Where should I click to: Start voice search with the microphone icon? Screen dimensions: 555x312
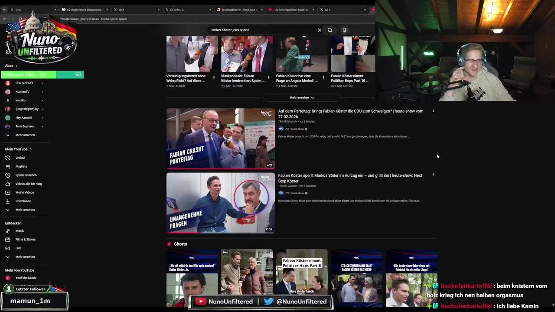pyautogui.click(x=345, y=30)
